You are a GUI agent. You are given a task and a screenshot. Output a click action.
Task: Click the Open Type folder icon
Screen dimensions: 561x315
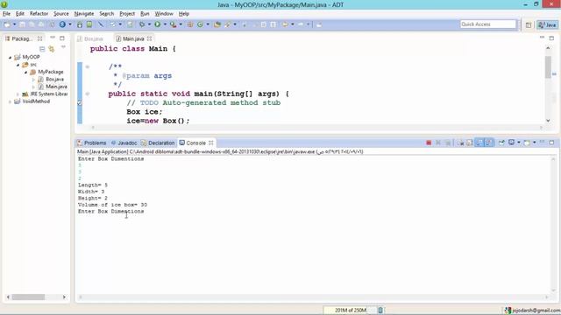click(217, 24)
